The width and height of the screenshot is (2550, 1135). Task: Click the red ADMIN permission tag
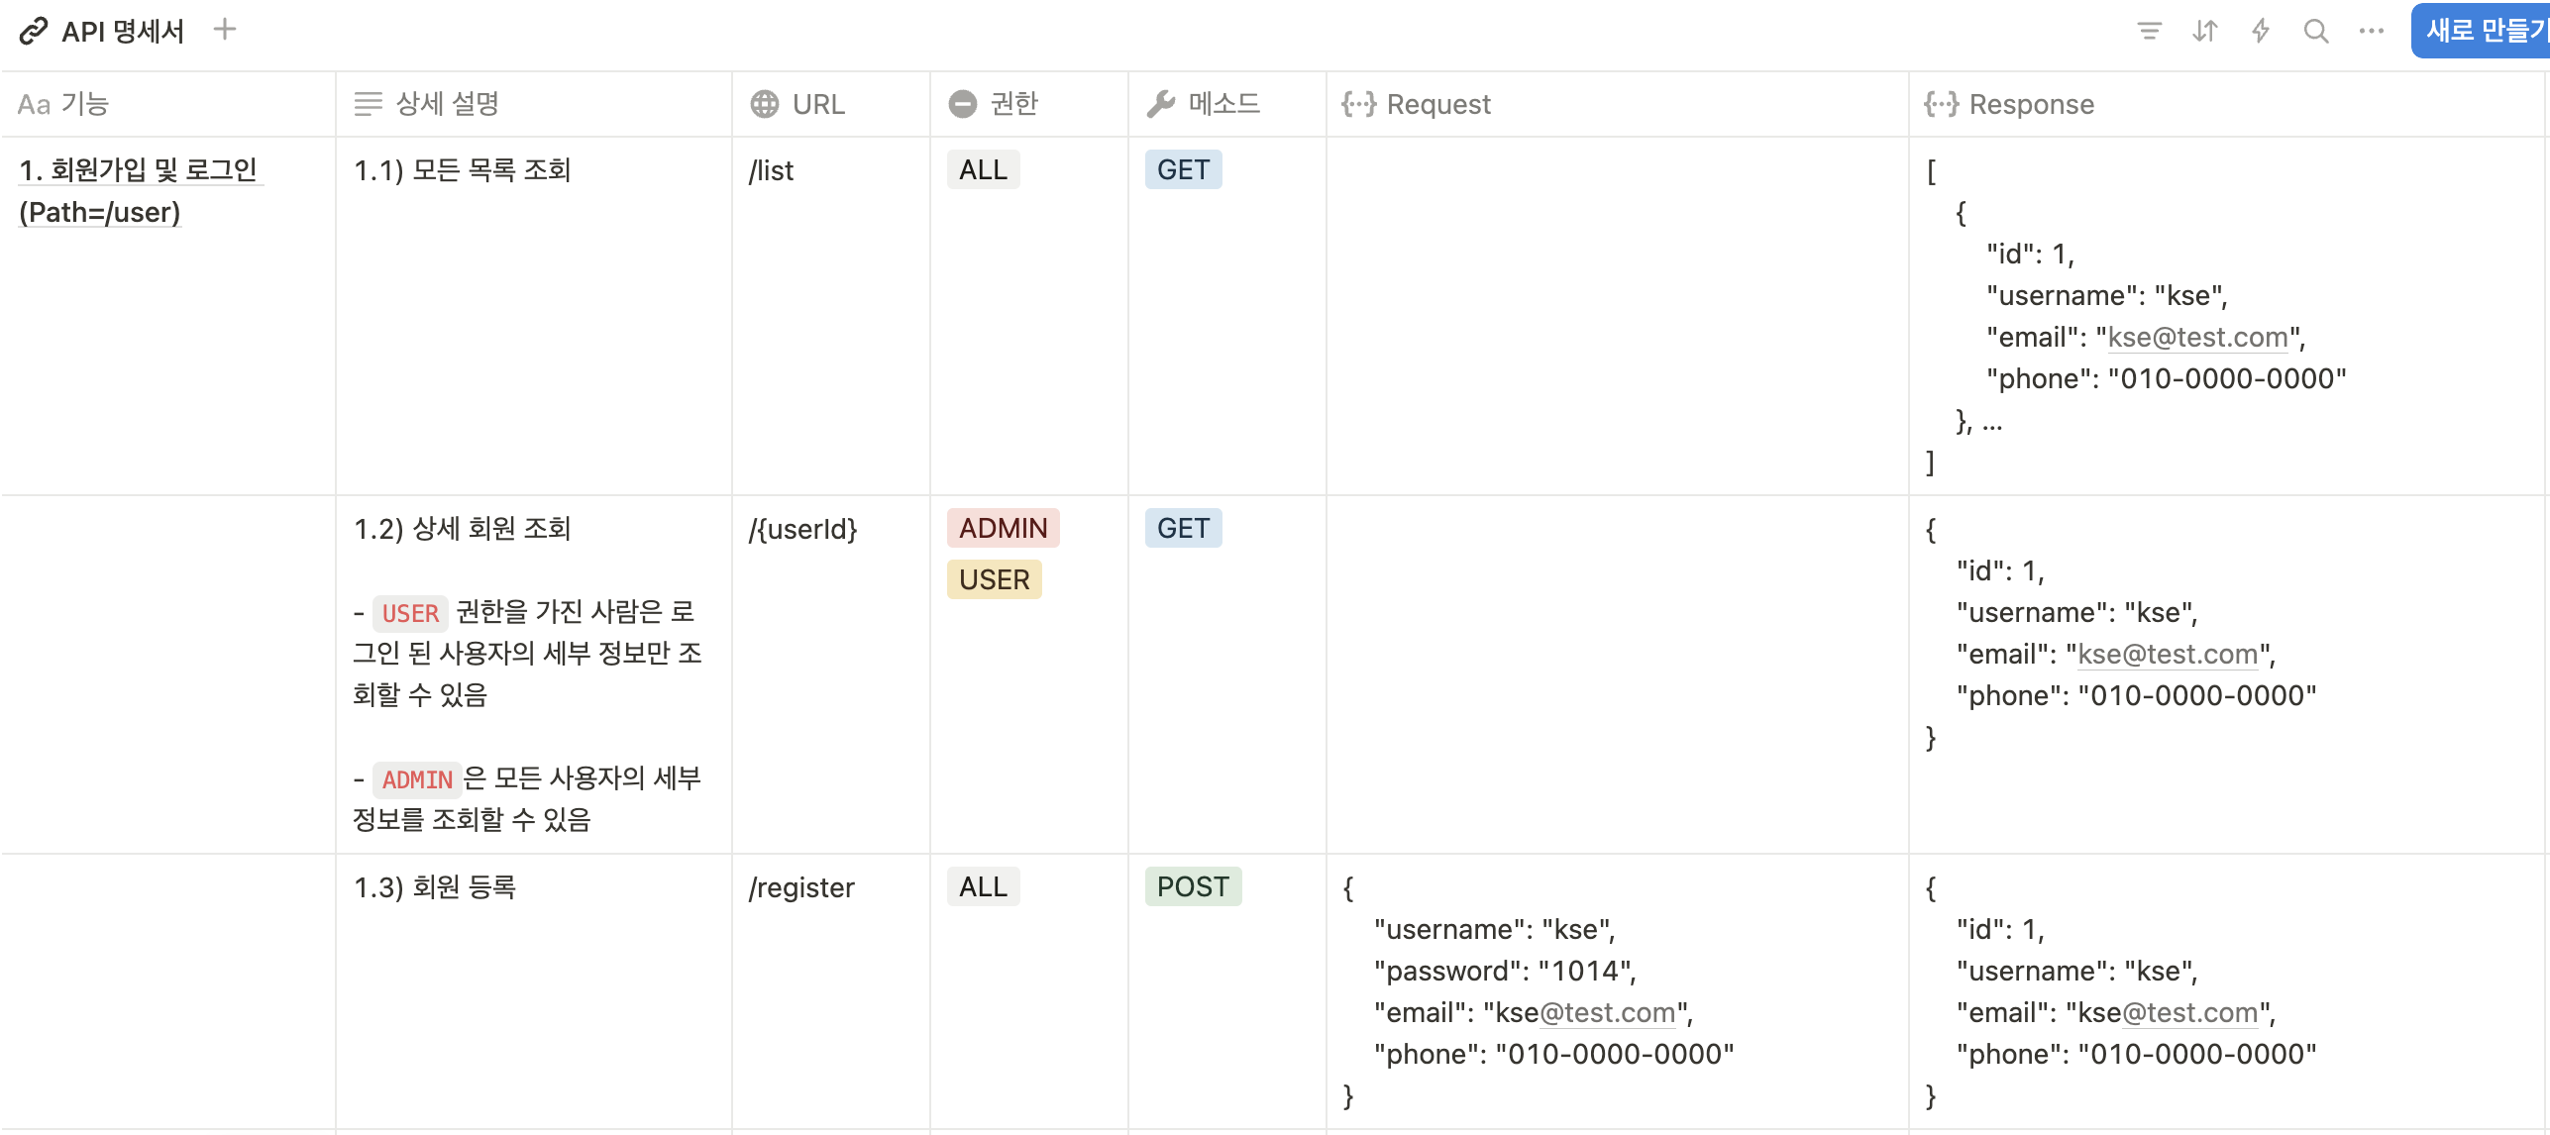point(1003,528)
